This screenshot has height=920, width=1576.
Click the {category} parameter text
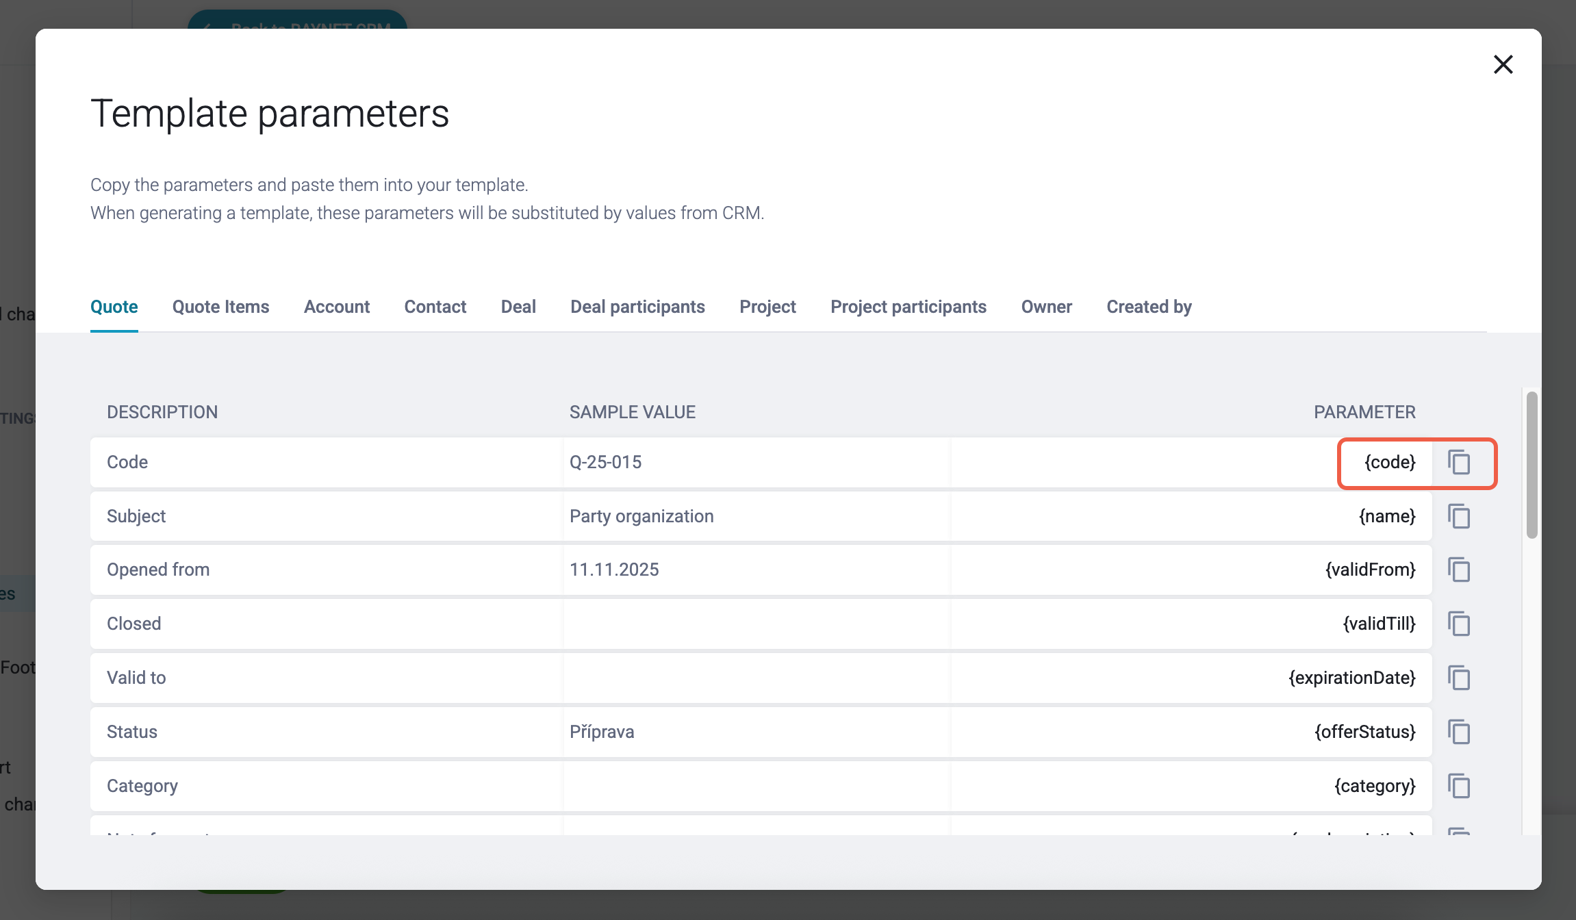pos(1375,786)
